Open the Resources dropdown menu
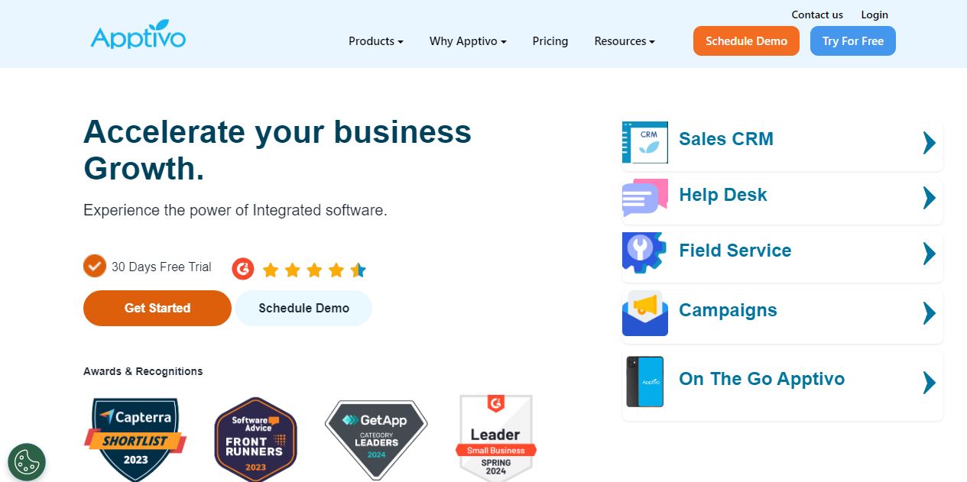Image resolution: width=967 pixels, height=482 pixels. click(625, 41)
